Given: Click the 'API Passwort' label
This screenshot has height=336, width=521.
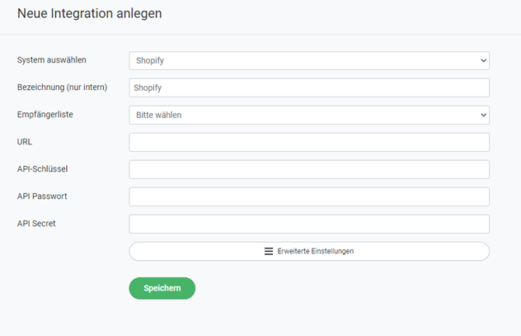Looking at the screenshot, I should pyautogui.click(x=40, y=196).
